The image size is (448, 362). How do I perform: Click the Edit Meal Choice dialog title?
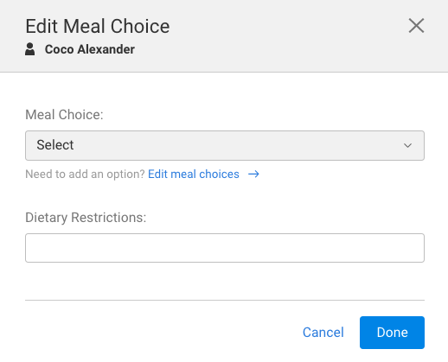(98, 26)
